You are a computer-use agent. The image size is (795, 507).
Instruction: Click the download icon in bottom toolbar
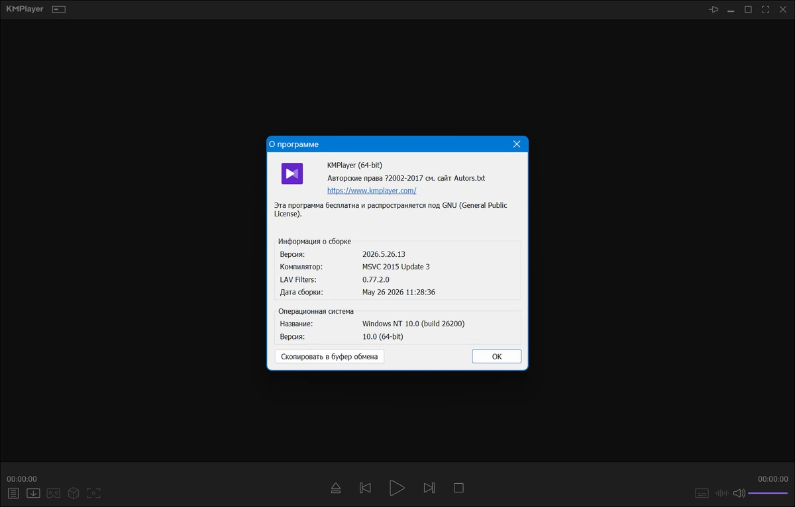33,493
